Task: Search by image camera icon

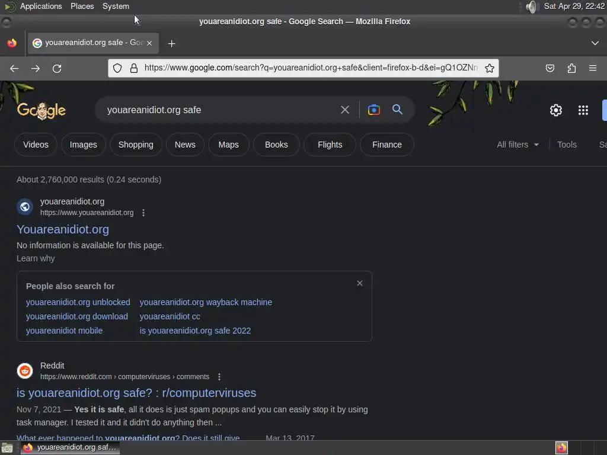Action: pos(373,110)
